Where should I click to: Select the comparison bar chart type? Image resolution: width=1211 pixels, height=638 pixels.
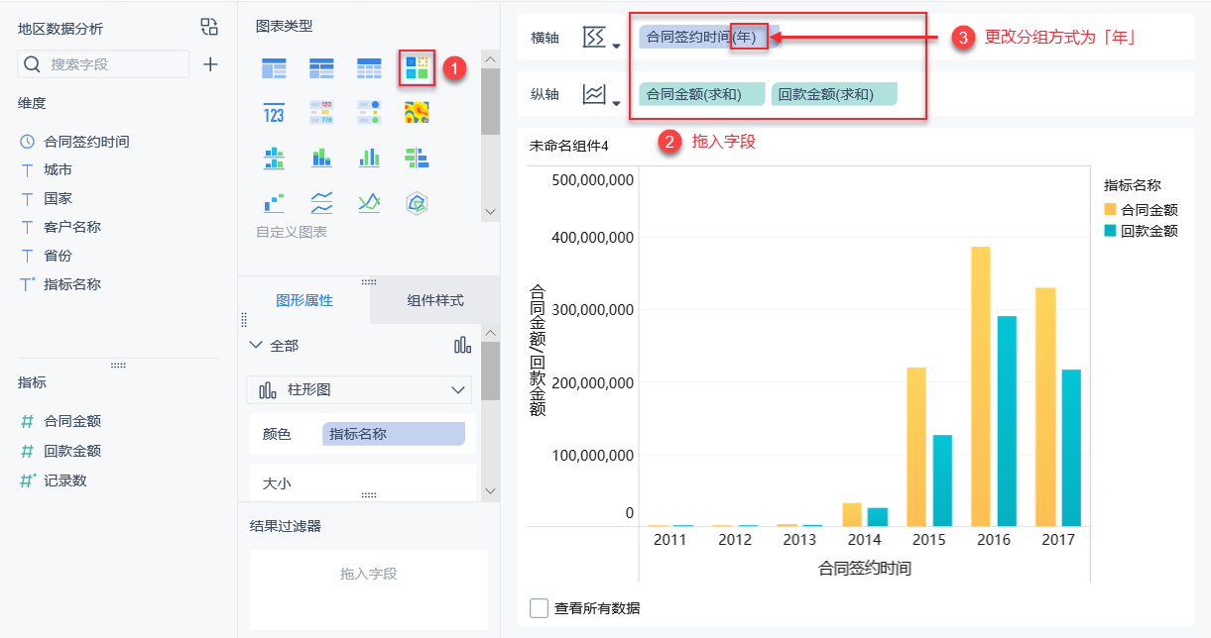click(417, 158)
